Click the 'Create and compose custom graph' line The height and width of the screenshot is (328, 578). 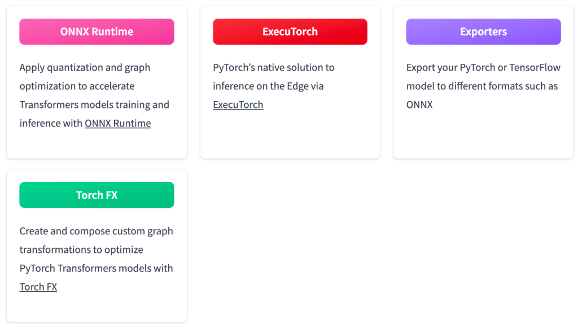(x=96, y=231)
